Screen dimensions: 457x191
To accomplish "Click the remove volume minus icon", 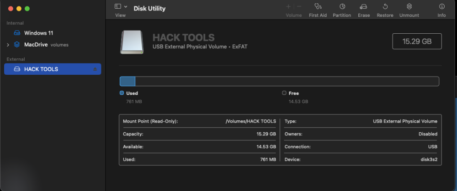I will point(299,6).
